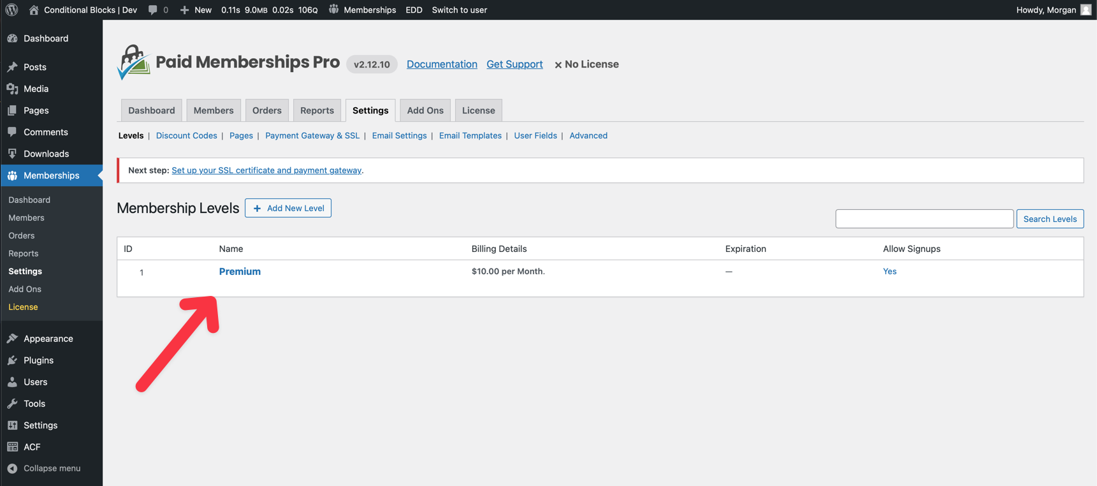Click the plus icon beside New

click(184, 10)
